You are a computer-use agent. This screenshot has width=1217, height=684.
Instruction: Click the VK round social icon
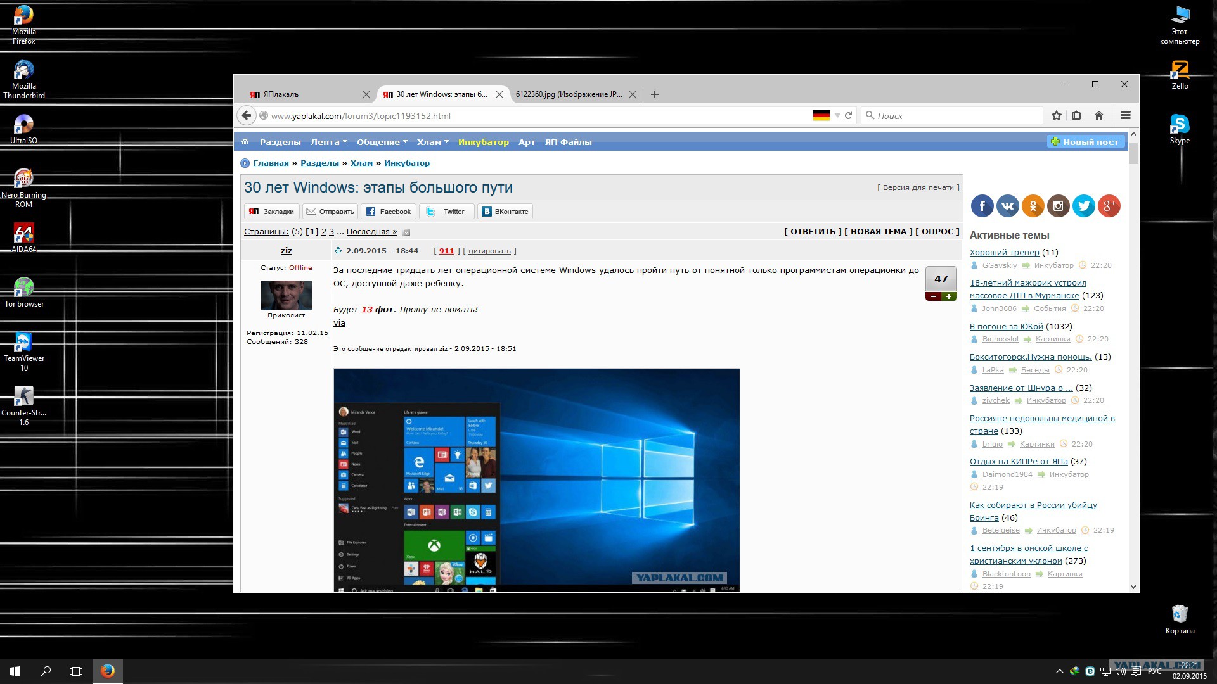point(1008,206)
